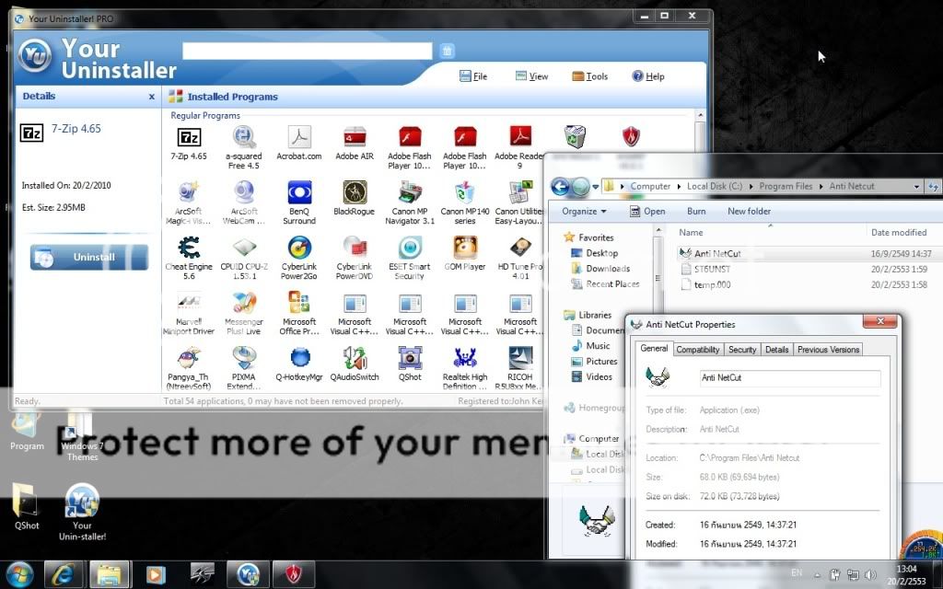Switch to Previous Versions tab in Properties
Viewport: 943px width, 589px height.
coord(828,350)
